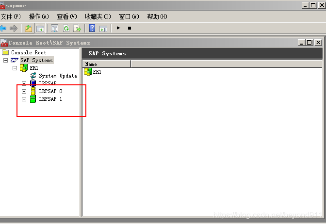
Task: Click the Console Root folder icon
Action: [x=6, y=52]
